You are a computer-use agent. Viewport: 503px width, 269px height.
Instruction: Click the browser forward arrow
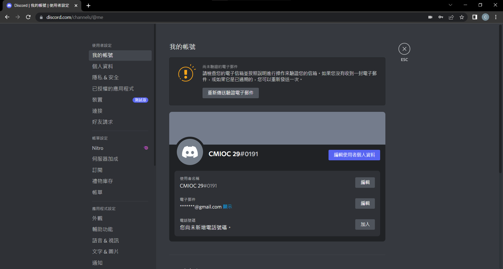tap(18, 17)
